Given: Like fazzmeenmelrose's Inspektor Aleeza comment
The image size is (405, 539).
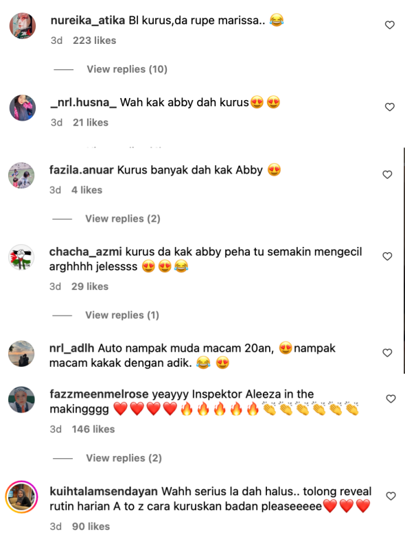Looking at the screenshot, I should click(391, 398).
